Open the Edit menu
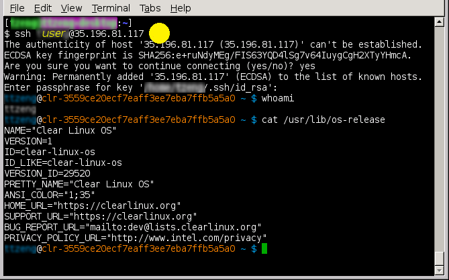449x280 pixels. 43,8
